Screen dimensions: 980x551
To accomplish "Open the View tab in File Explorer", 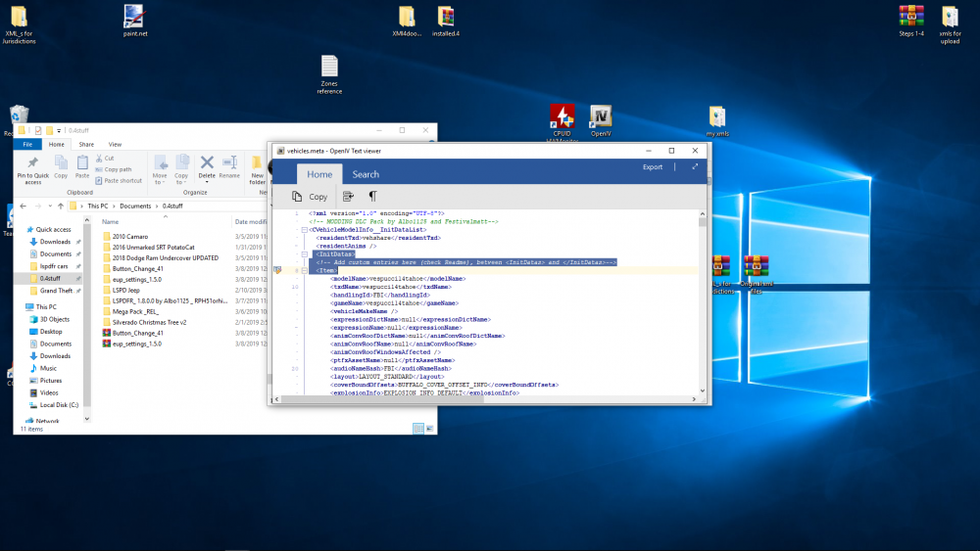I will click(x=115, y=144).
